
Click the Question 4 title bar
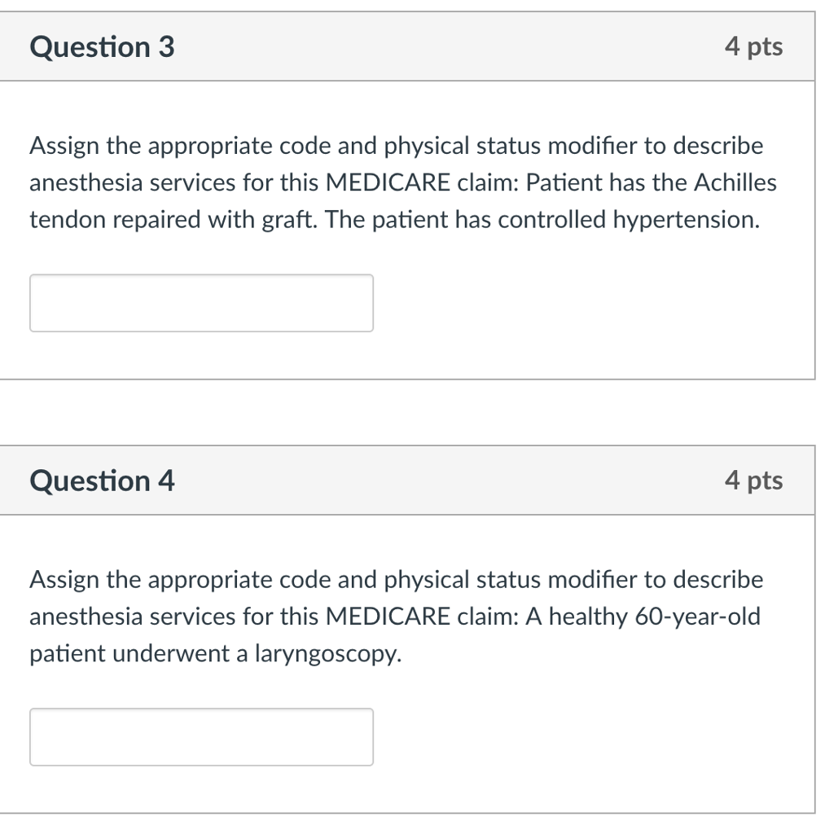click(x=407, y=481)
